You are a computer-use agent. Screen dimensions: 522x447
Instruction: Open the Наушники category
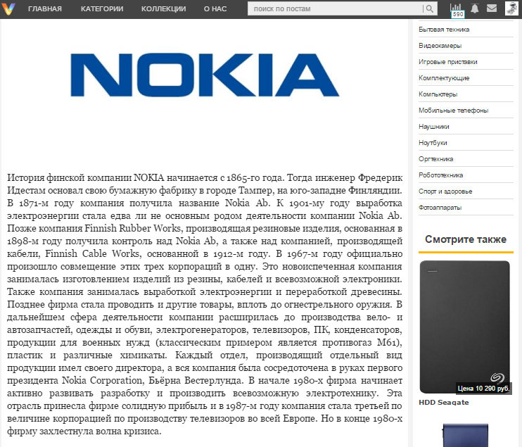coord(434,127)
